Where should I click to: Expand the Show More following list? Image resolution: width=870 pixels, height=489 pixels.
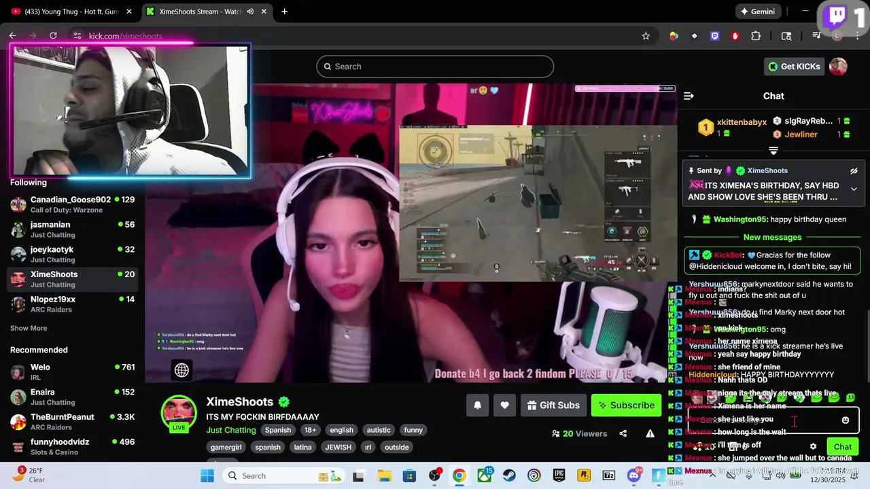pos(29,328)
